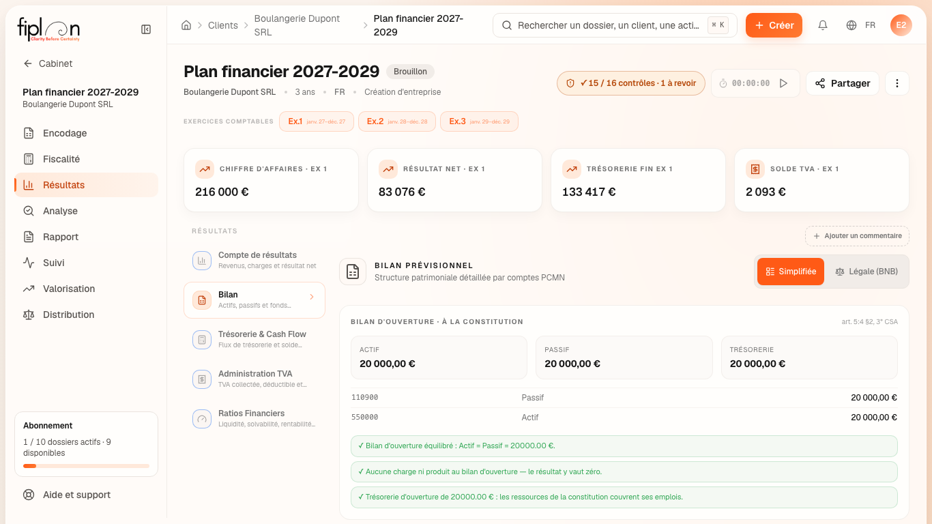This screenshot has height=524, width=932.
Task: Click the Analyse sidebar icon
Action: click(x=29, y=211)
